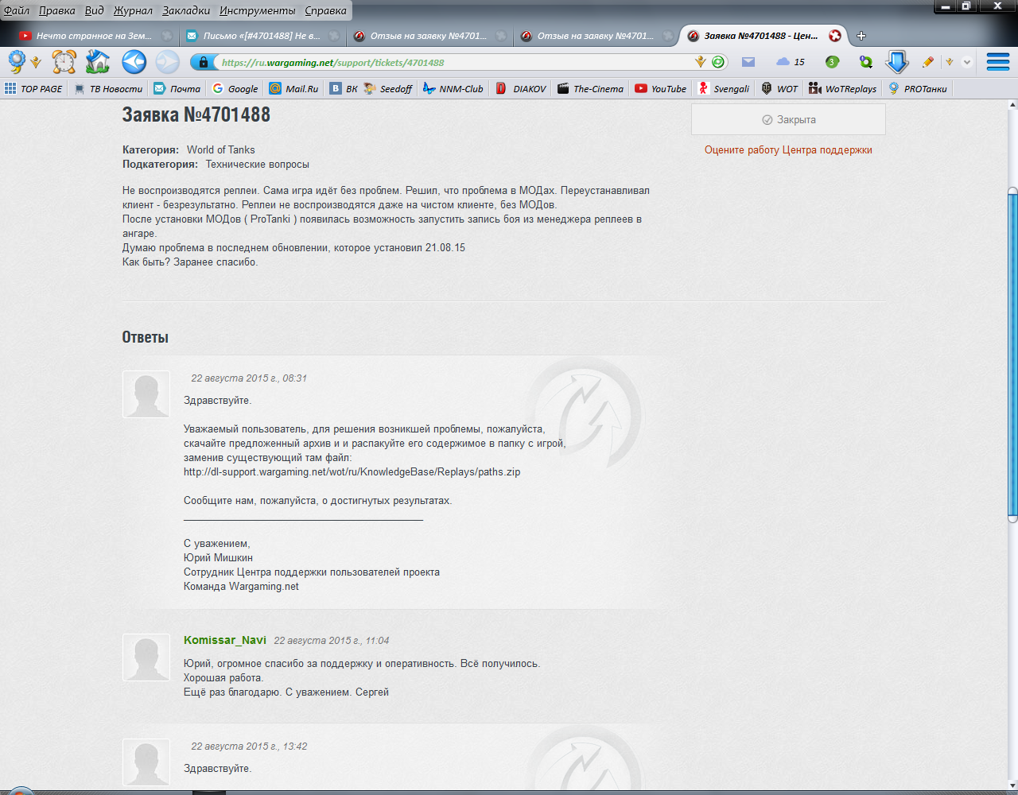Open the ВК bookmark
This screenshot has width=1018, height=795.
(344, 89)
